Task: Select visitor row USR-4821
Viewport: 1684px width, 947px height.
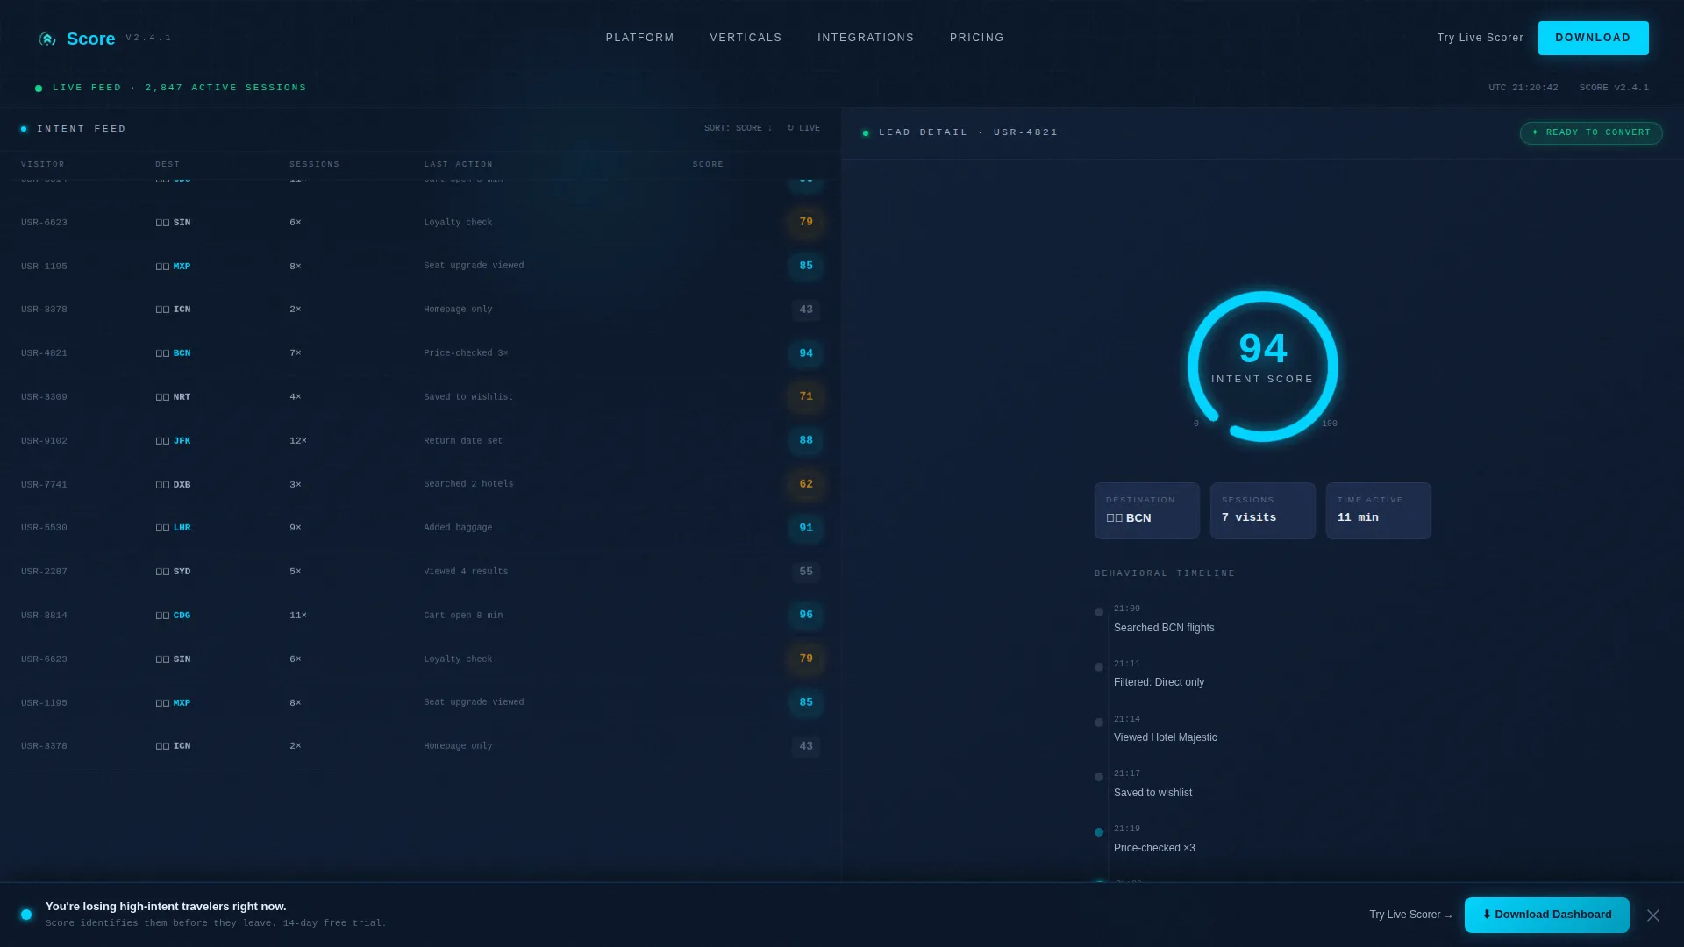Action: click(421, 353)
